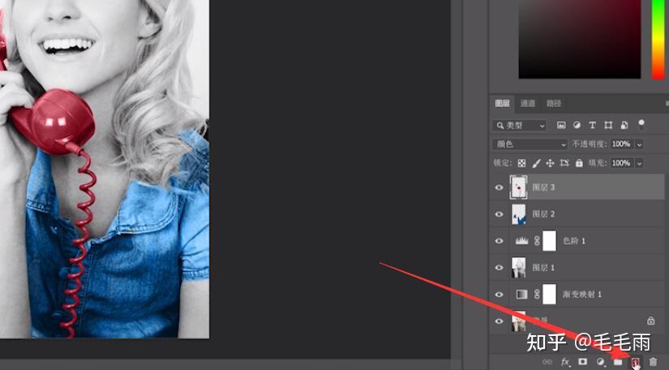The image size is (669, 370).
Task: Open the 不透明度 opacity slider arrow
Action: pyautogui.click(x=639, y=145)
